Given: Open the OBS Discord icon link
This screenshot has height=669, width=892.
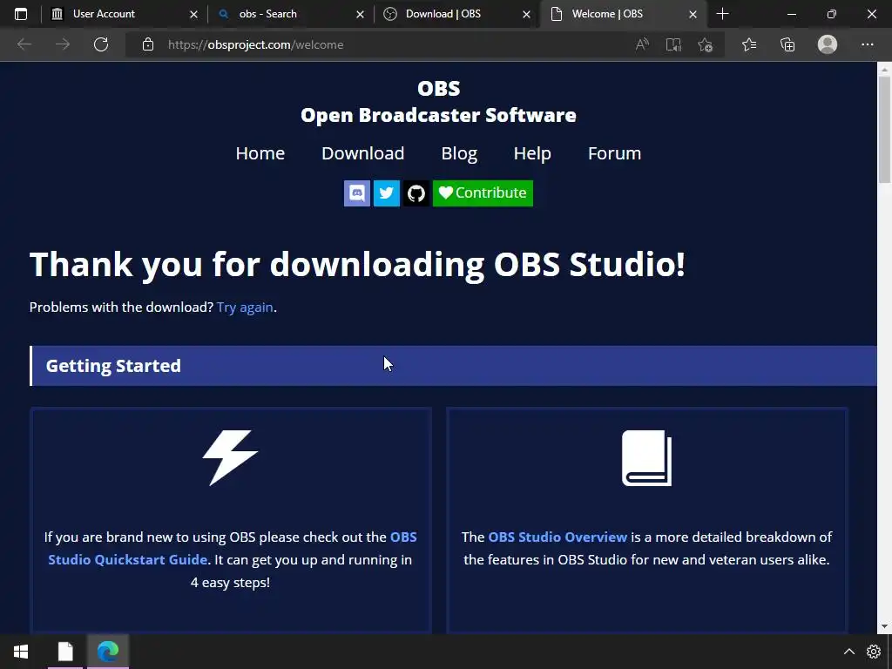Looking at the screenshot, I should [356, 193].
